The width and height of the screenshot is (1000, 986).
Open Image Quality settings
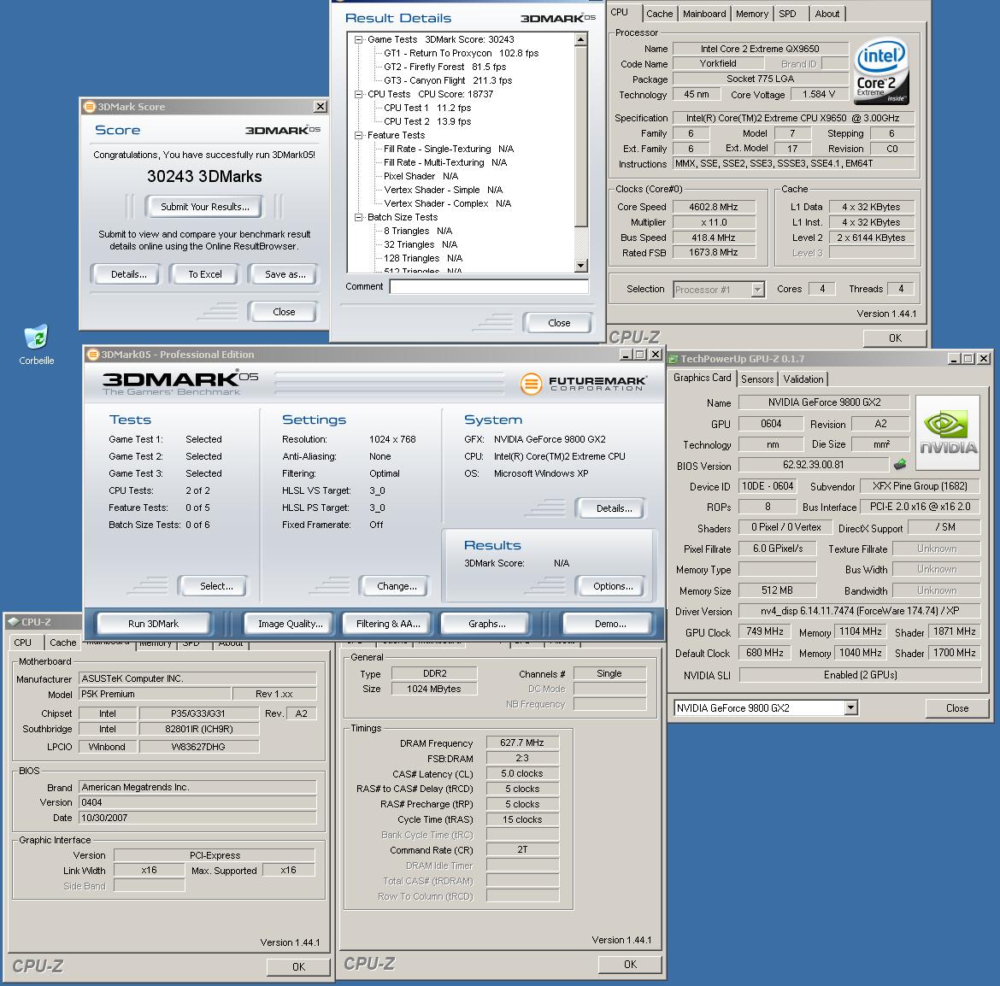(291, 624)
